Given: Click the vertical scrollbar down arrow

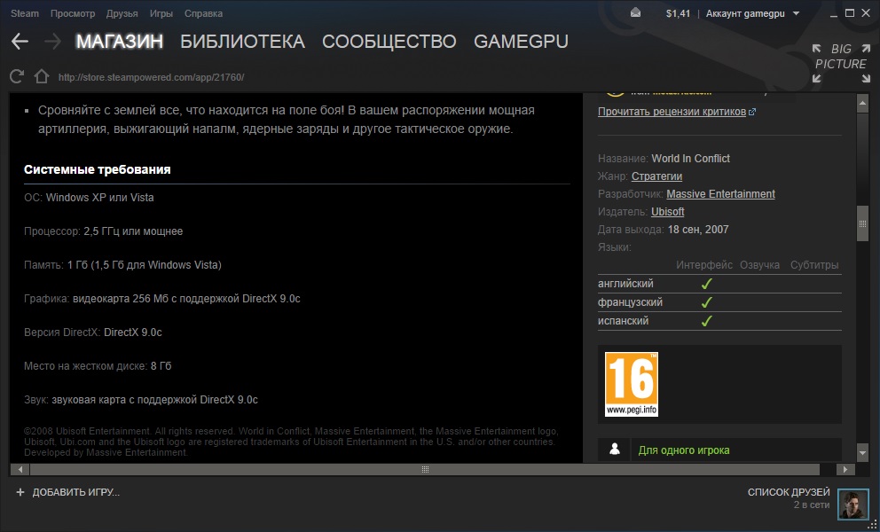Looking at the screenshot, I should 862,451.
